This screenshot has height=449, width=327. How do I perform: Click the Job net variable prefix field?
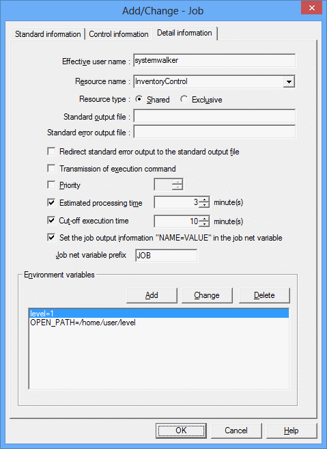(166, 256)
